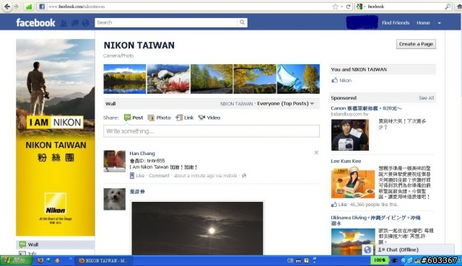Click the I AM NIKON page profile picture
This screenshot has height=266, width=462.
(56, 138)
